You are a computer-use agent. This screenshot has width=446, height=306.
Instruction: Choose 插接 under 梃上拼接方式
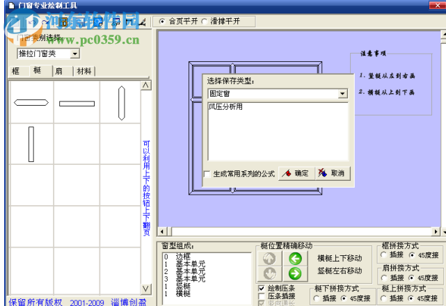tap(383, 298)
